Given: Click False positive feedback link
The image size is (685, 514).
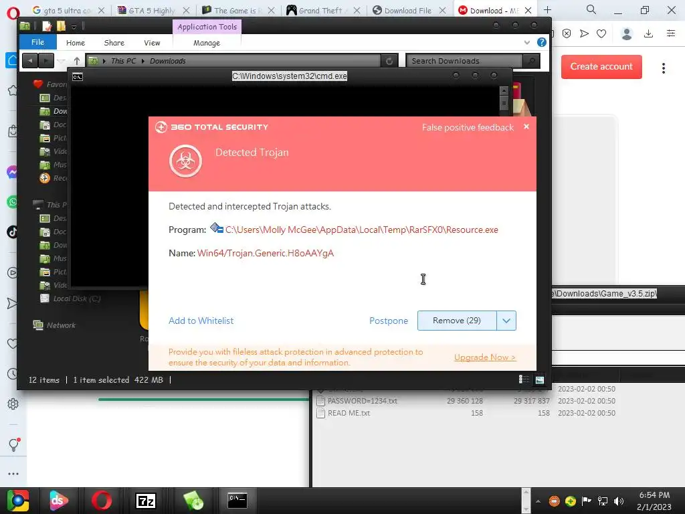Looking at the screenshot, I should coord(468,127).
